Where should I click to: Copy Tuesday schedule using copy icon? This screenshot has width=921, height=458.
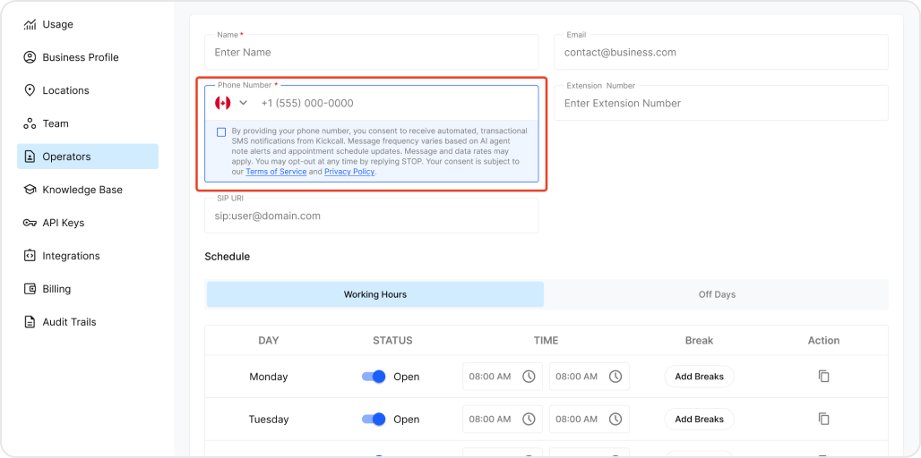click(823, 420)
